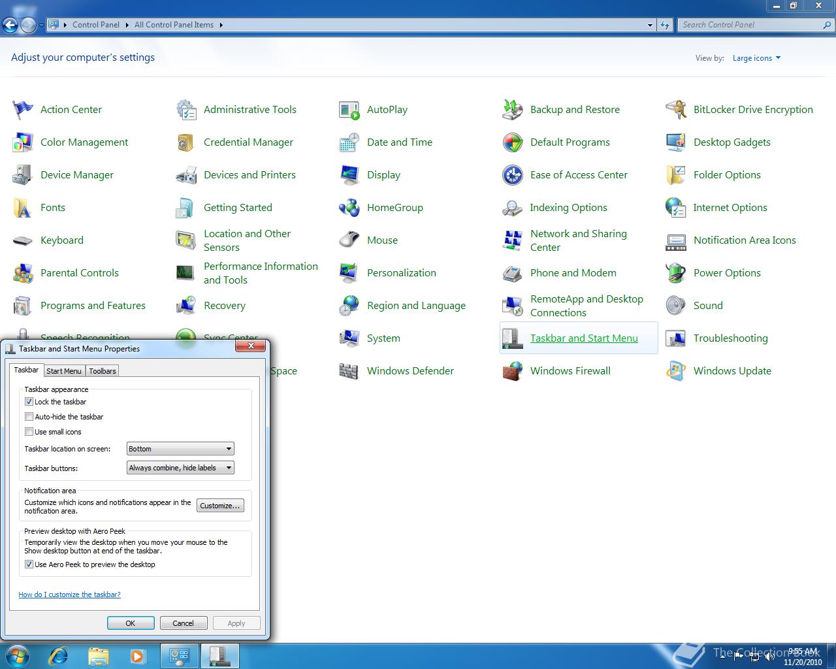Open the Taskbar and Start Menu link
This screenshot has width=836, height=669.
(584, 338)
